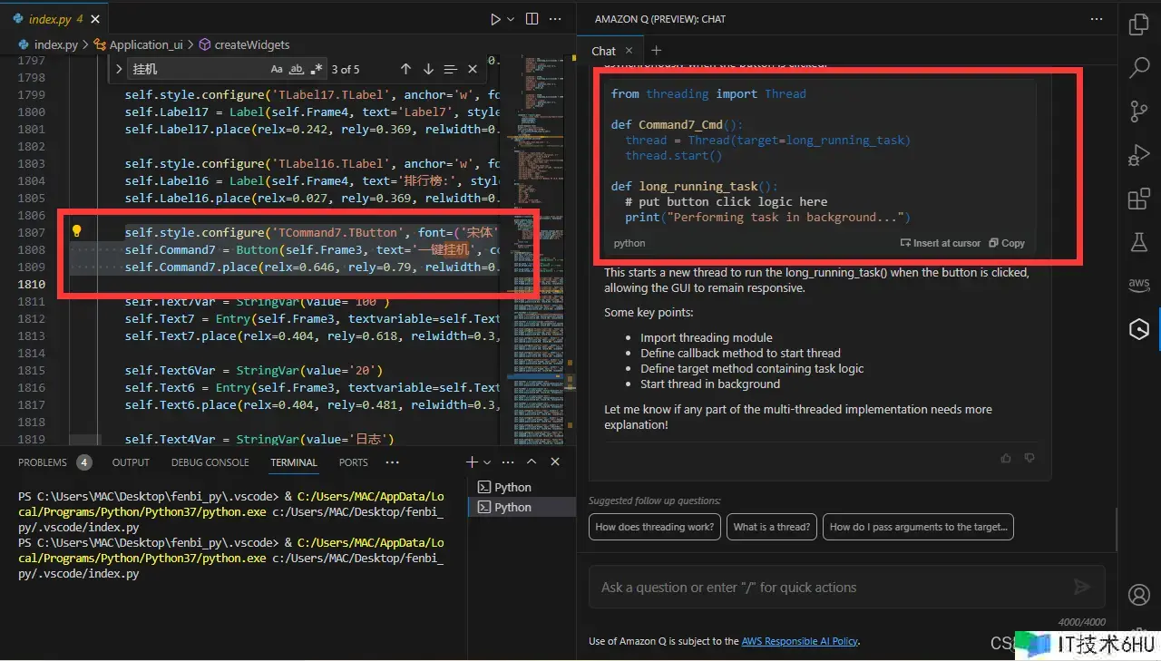
Task: Open the Extensions view
Action: [x=1139, y=199]
